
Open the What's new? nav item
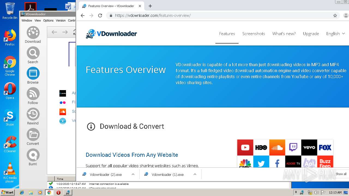point(284,34)
